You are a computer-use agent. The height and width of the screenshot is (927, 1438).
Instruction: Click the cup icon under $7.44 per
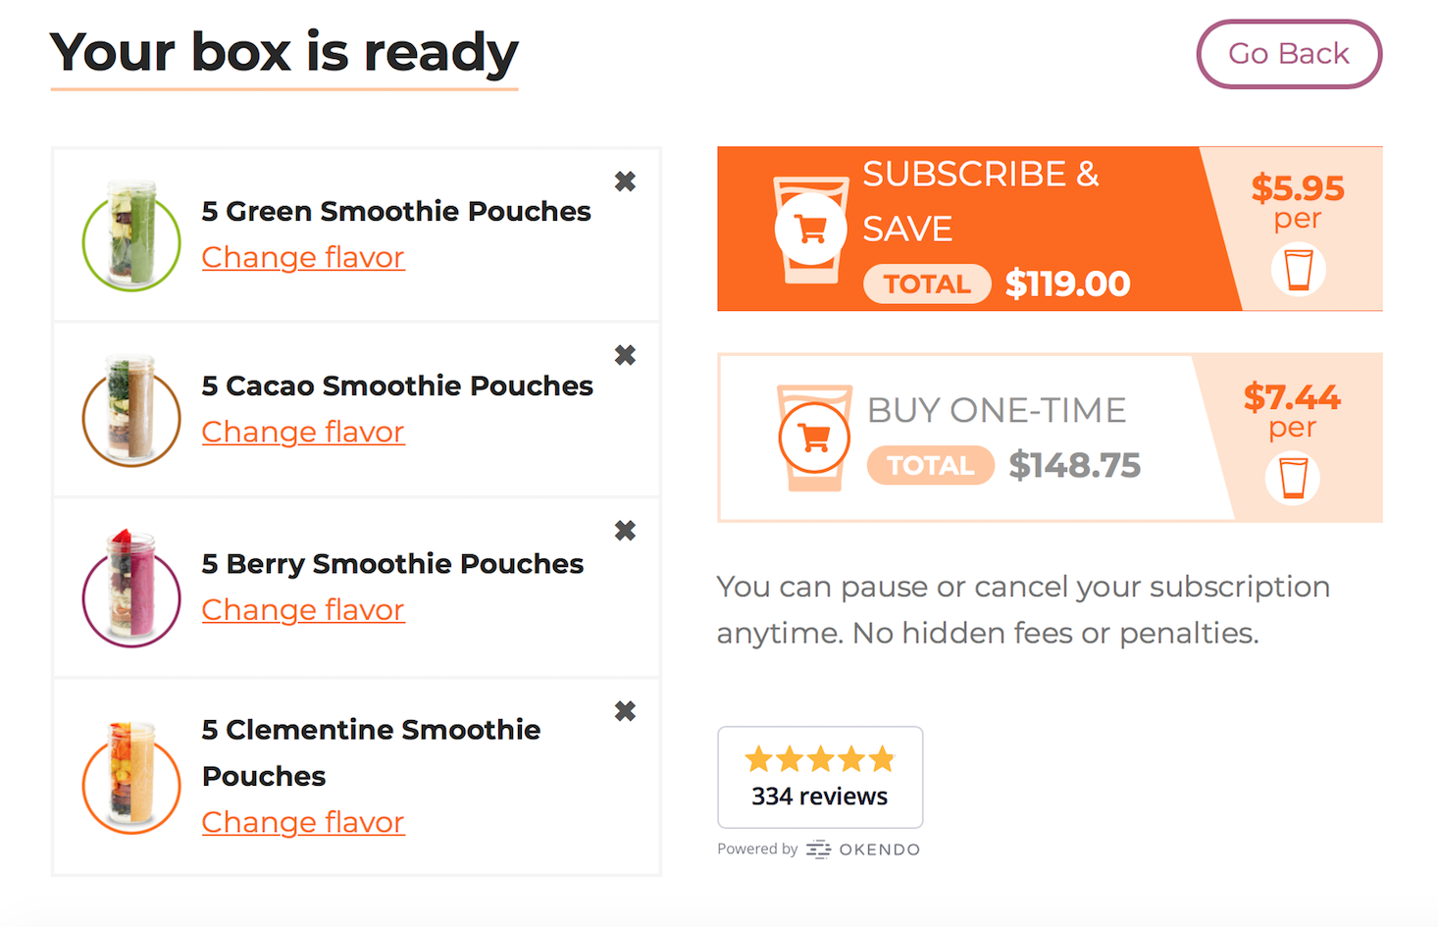point(1293,478)
